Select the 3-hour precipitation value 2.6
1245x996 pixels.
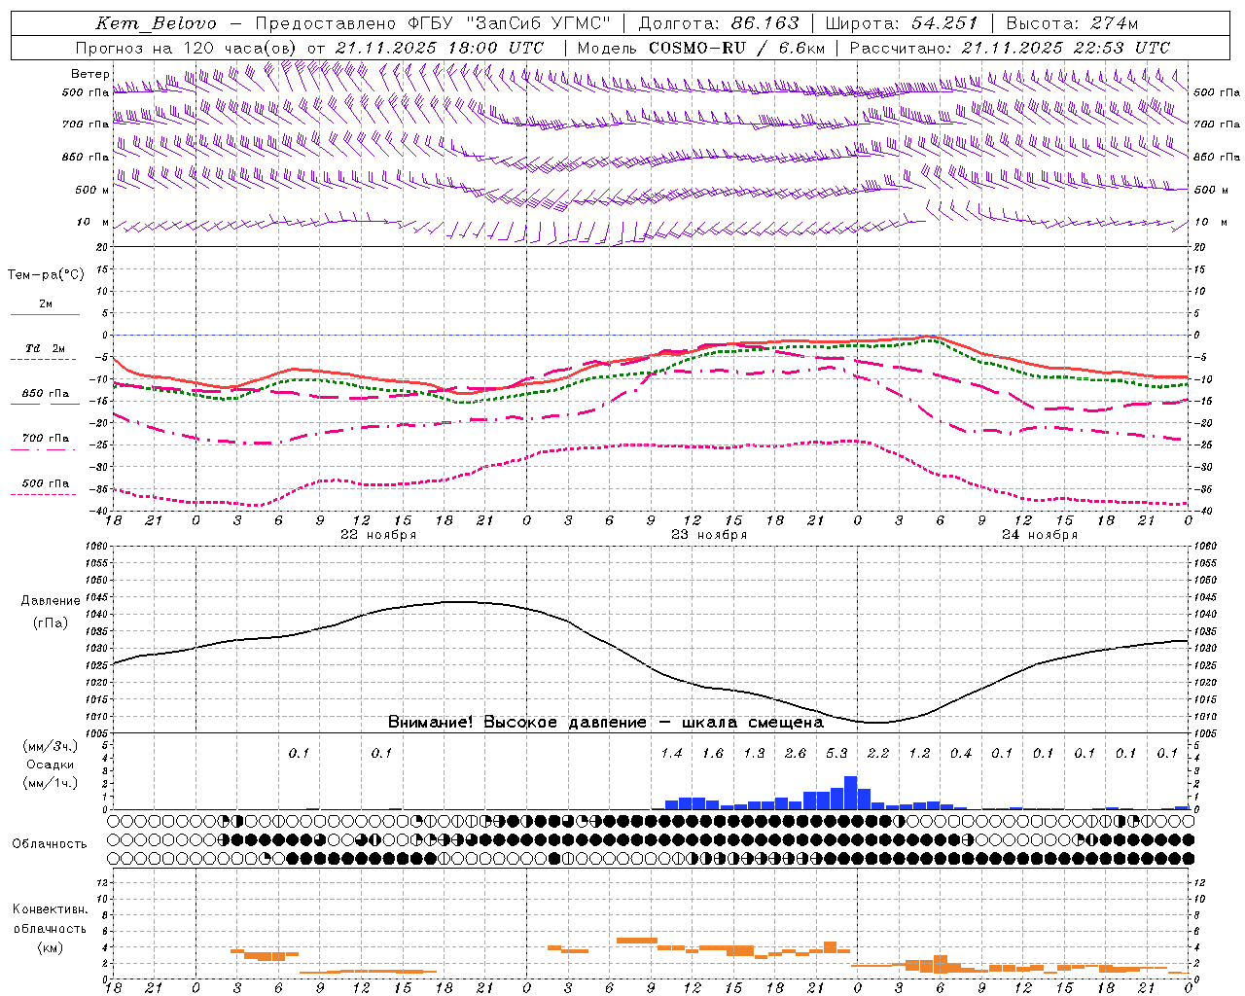point(796,753)
